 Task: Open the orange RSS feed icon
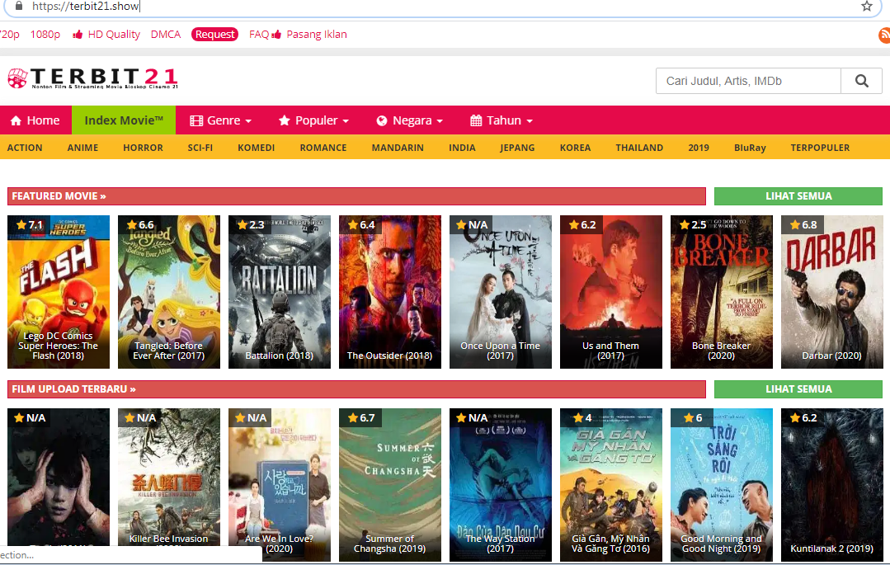click(x=884, y=35)
